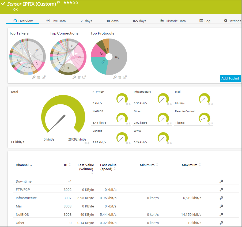Screen dimensions: 242x227
Task: Open Top Protocols toplist in new window
Action: coord(125,77)
